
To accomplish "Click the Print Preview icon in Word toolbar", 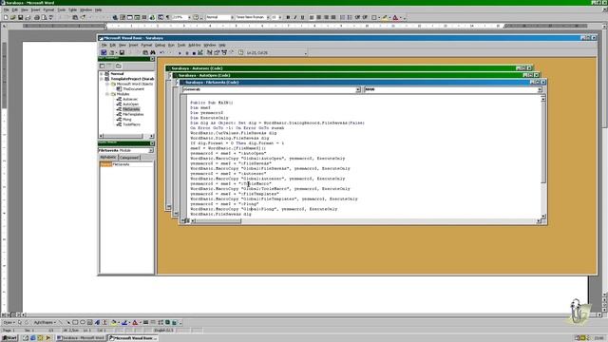I will pos(44,17).
